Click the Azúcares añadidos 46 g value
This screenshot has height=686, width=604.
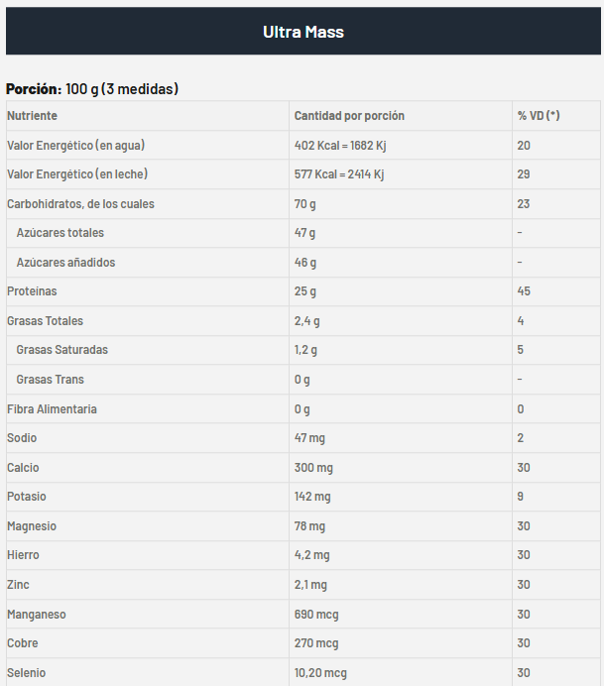click(305, 263)
